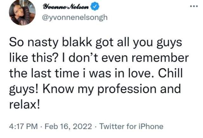The height and width of the screenshot is (138, 203).
Task: Click the word "guys!" in the tweet
Action: 29,90
